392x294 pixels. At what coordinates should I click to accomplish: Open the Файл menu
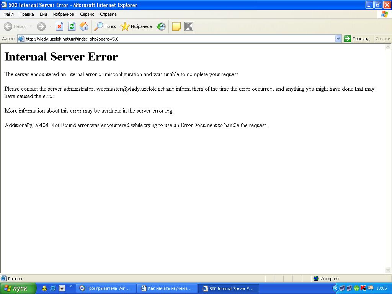(8, 14)
